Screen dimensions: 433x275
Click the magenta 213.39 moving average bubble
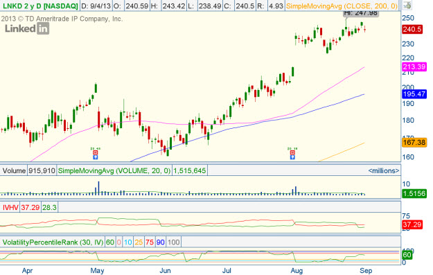(x=414, y=66)
